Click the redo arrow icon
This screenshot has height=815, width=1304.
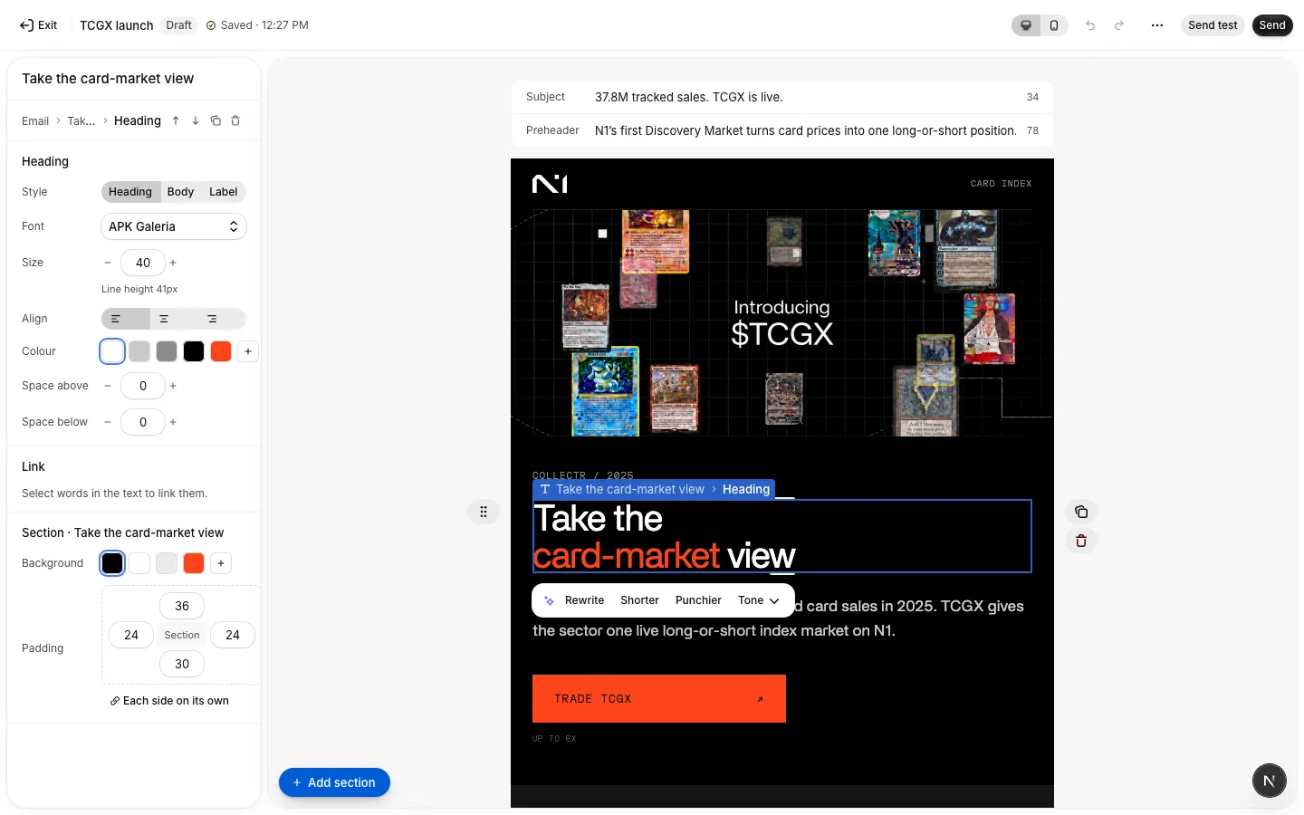point(1119,25)
